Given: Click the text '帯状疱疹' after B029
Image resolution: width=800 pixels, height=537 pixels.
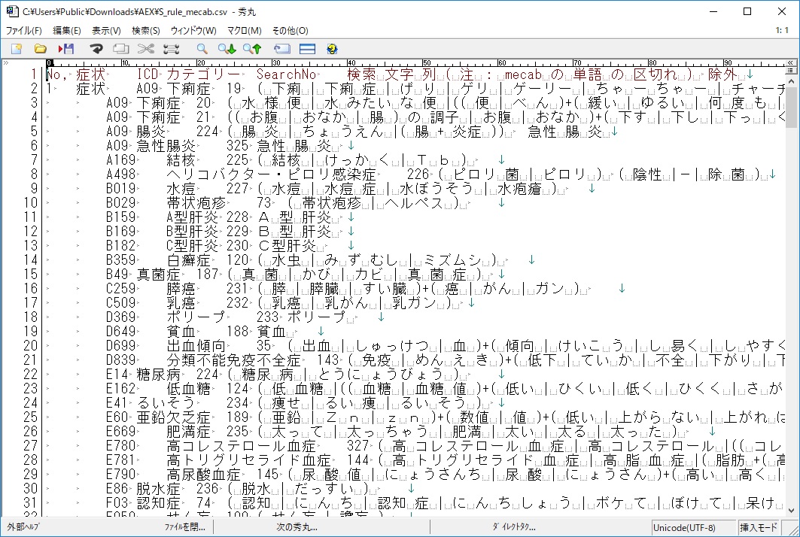Looking at the screenshot, I should tap(196, 203).
